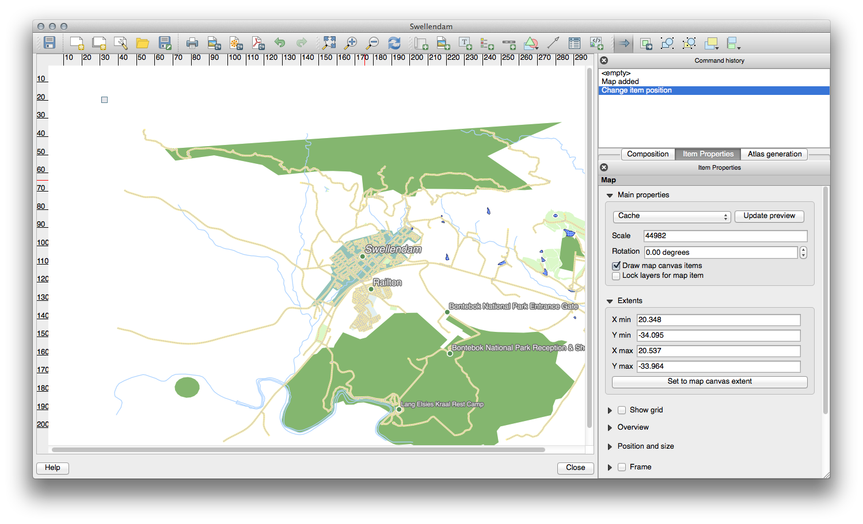Select the Add scalebar tool
The width and height of the screenshot is (863, 524).
(x=509, y=43)
